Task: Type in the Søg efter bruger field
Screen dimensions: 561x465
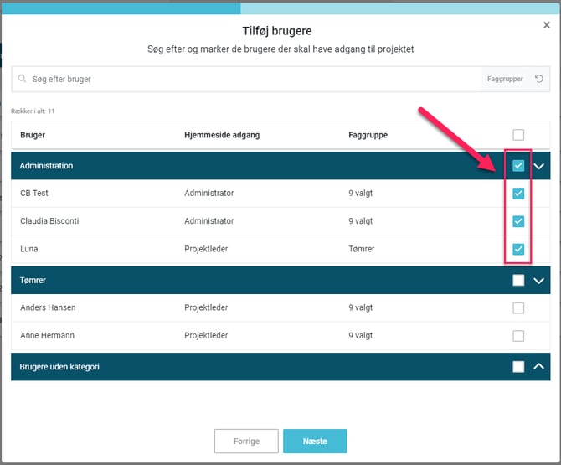Action: [x=251, y=80]
